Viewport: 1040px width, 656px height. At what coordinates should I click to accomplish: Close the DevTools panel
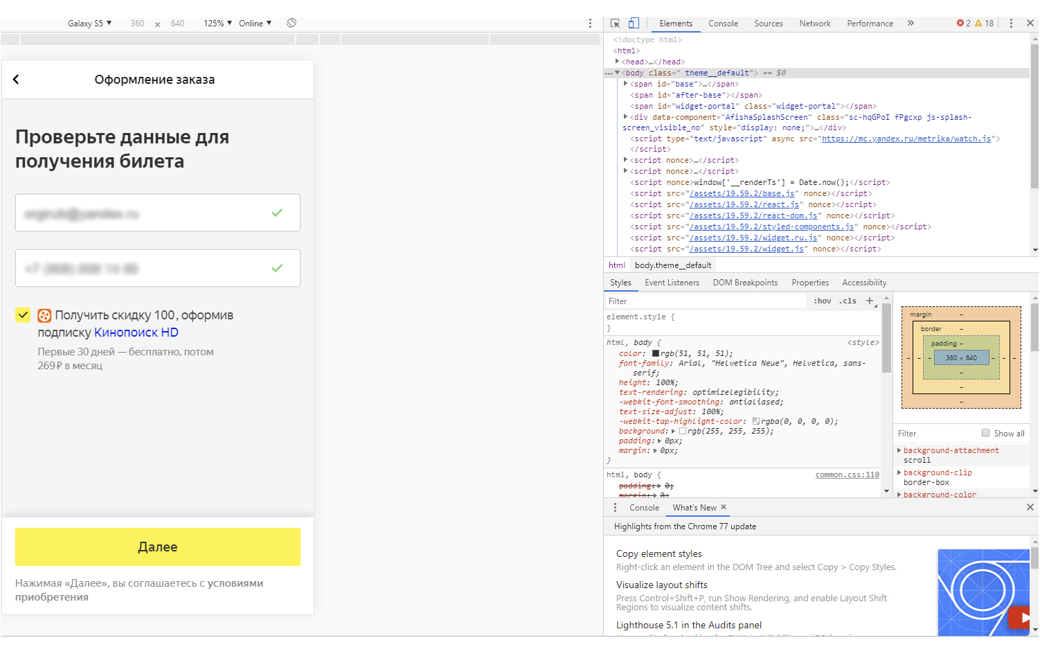1030,23
